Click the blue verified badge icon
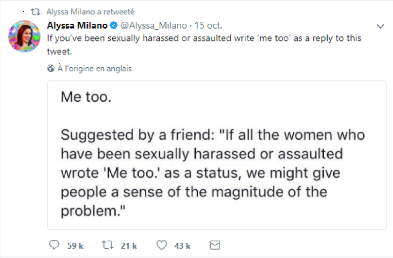The image size is (393, 258). pyautogui.click(x=114, y=25)
